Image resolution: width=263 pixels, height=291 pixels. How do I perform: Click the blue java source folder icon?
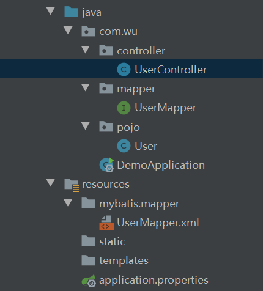(71, 12)
